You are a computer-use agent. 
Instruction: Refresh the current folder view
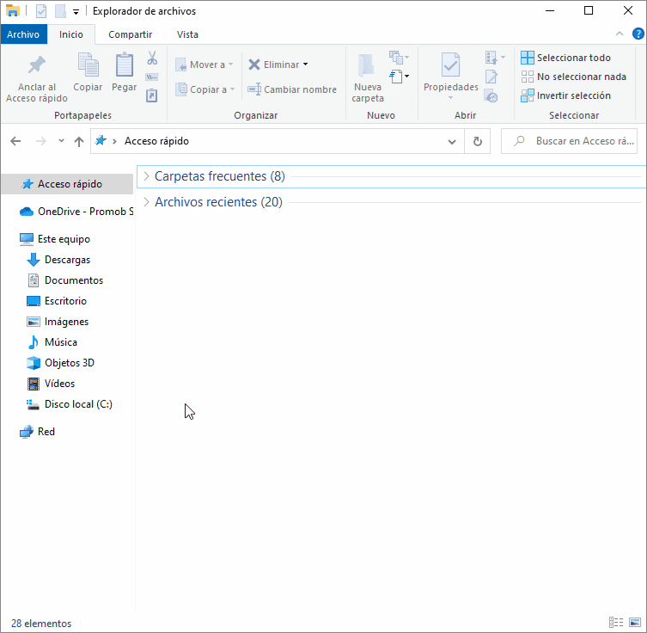(x=478, y=141)
